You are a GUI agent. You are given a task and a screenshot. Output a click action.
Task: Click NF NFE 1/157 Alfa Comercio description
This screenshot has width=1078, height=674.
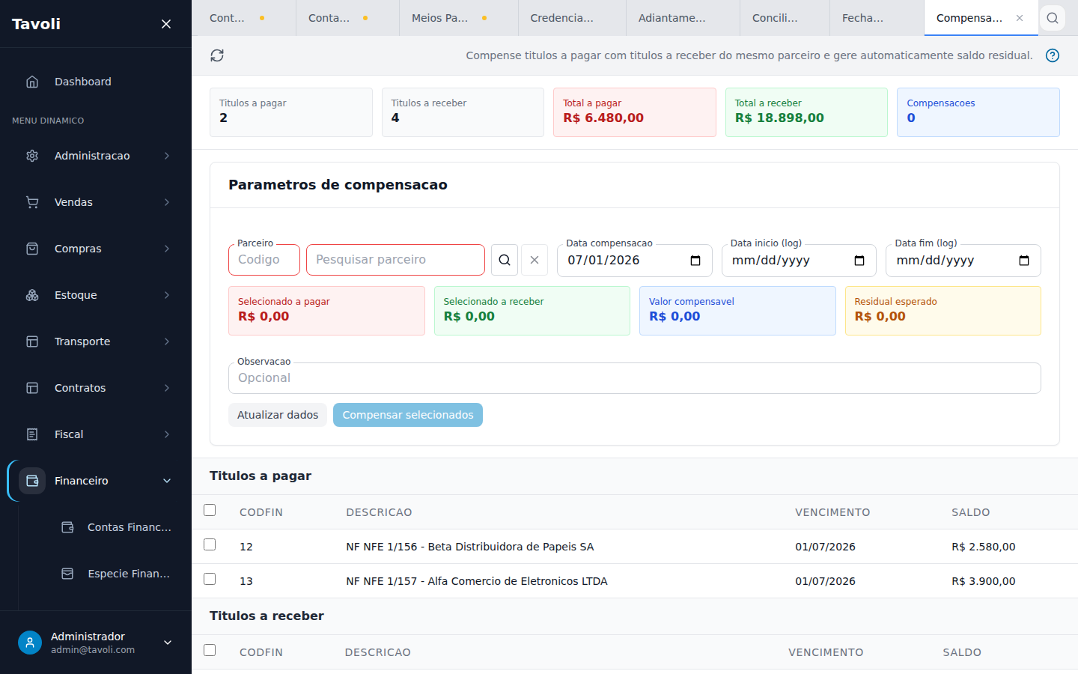477,581
